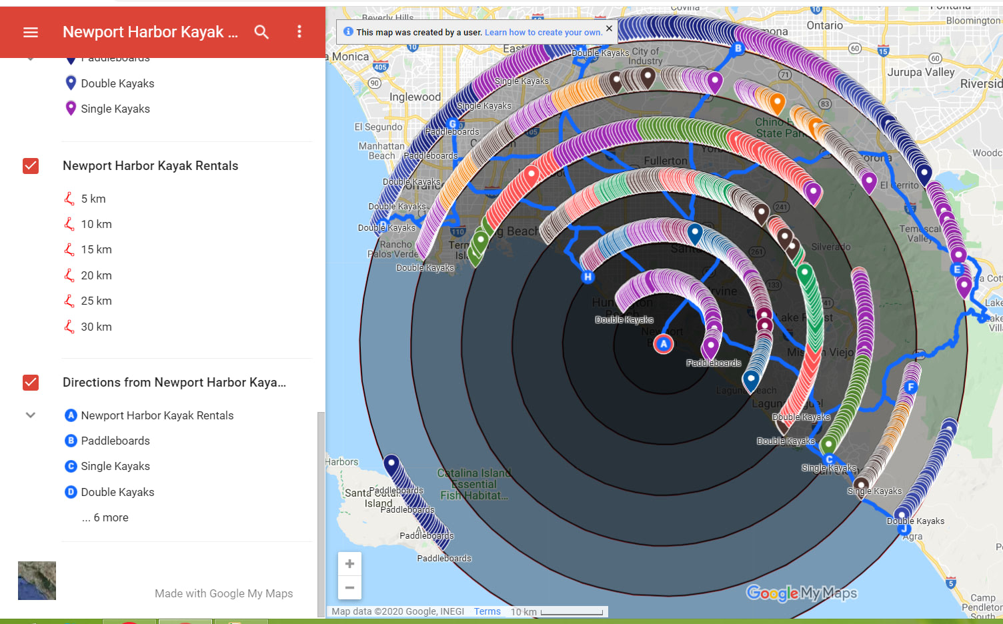This screenshot has height=624, width=1003.
Task: Select route marker A on the map
Action: 663,344
